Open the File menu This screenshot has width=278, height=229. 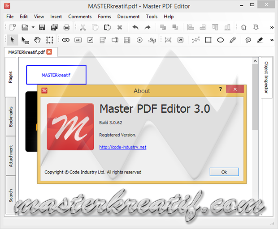click(x=10, y=17)
